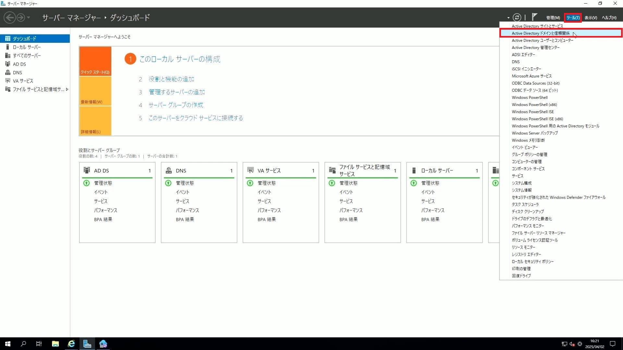
Task: Click 管理状態 status icon in ローカル サーバー tile
Action: point(413,183)
